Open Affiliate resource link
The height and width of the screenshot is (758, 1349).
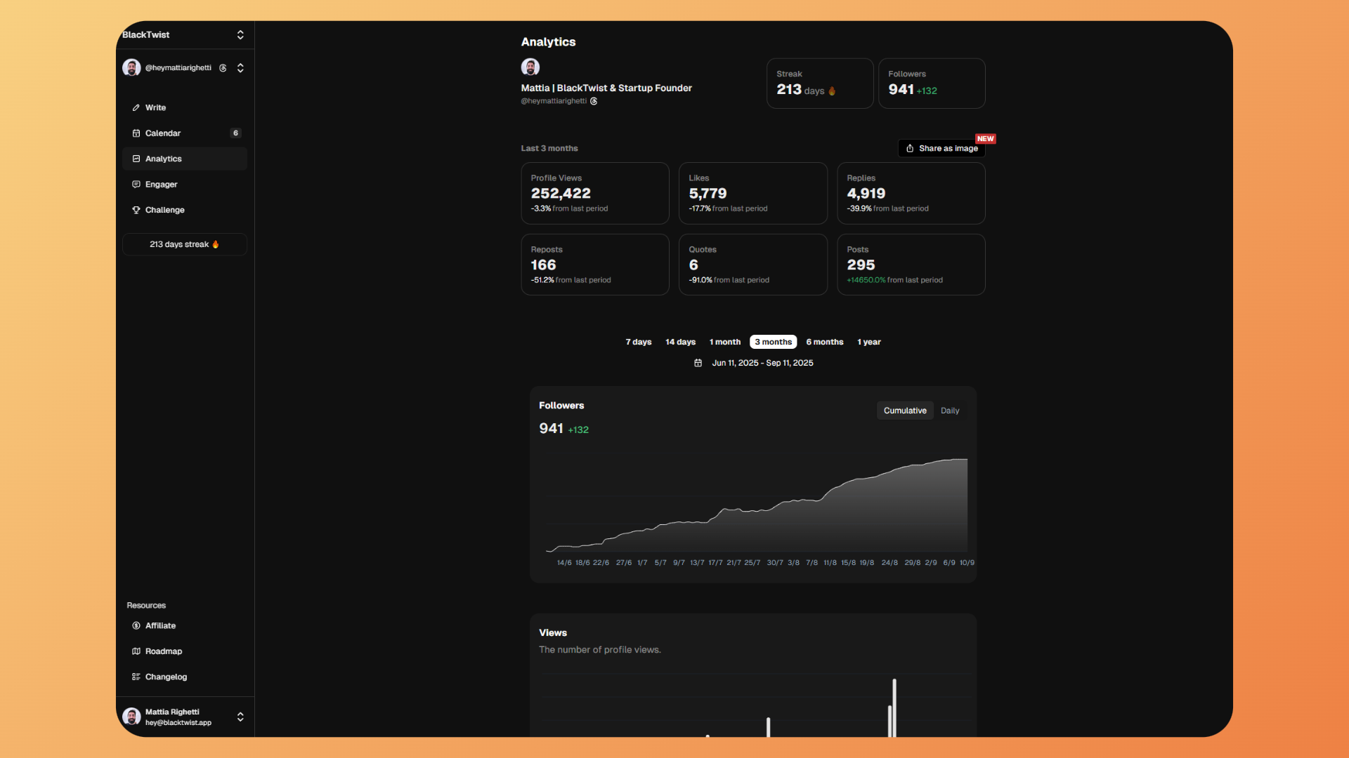point(185,626)
